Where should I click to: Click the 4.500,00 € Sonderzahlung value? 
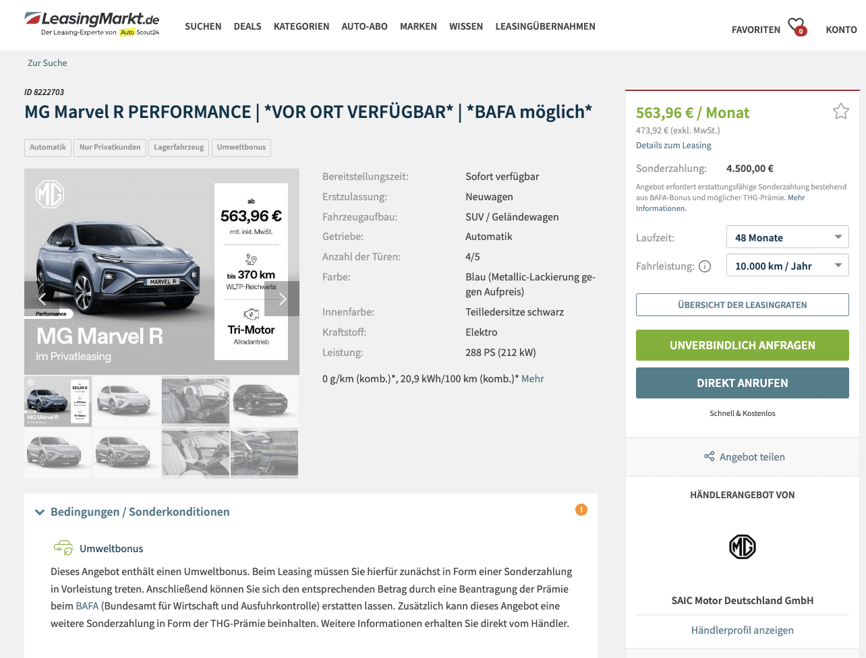click(750, 169)
